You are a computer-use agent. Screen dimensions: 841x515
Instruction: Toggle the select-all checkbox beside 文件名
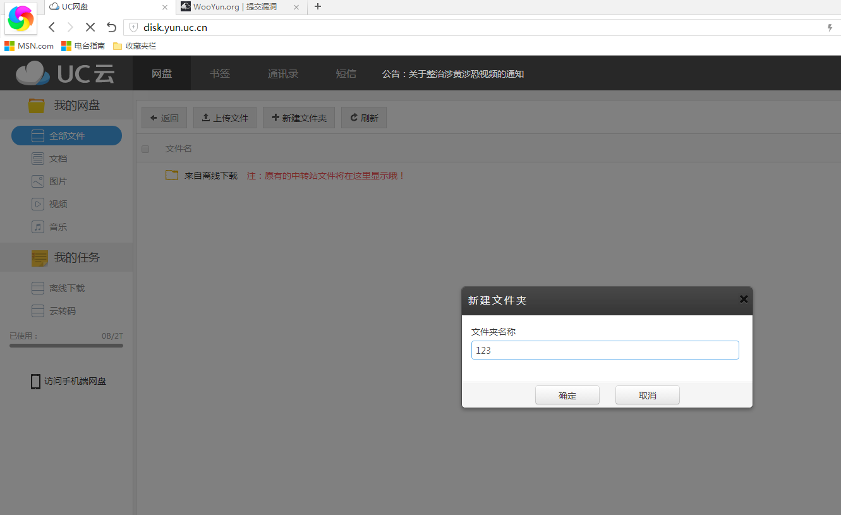[x=145, y=149]
